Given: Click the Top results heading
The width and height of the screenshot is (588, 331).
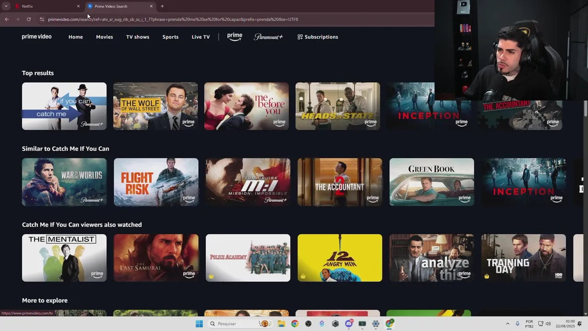Looking at the screenshot, I should coord(38,73).
